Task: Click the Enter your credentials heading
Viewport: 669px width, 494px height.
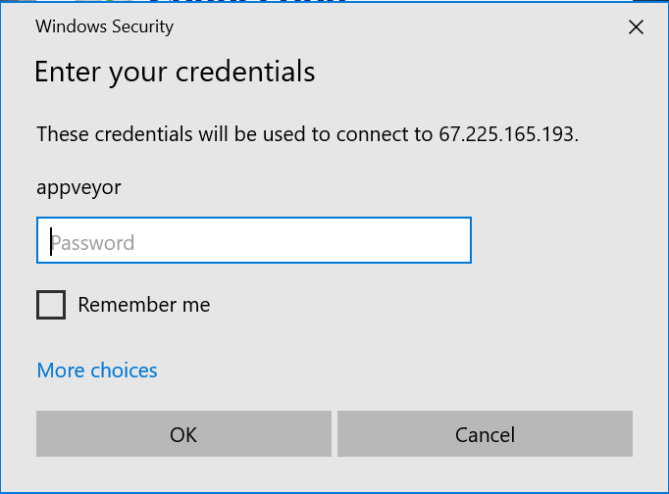Action: click(x=175, y=72)
